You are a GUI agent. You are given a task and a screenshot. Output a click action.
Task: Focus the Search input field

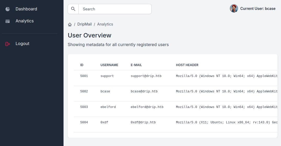pyautogui.click(x=115, y=9)
